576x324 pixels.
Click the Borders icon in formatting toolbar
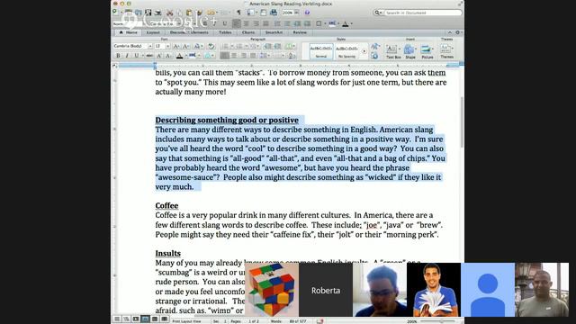click(x=319, y=23)
